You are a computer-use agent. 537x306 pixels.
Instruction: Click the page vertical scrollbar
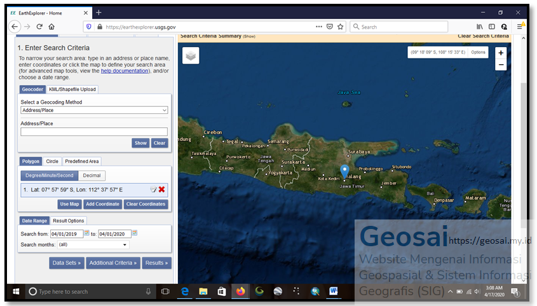click(523, 154)
